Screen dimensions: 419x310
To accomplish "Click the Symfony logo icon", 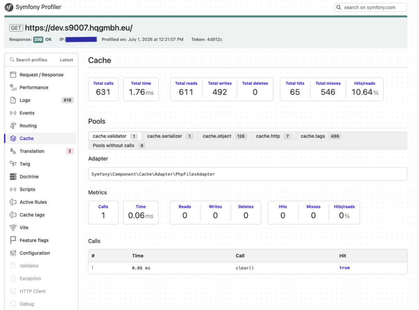I will pos(9,7).
